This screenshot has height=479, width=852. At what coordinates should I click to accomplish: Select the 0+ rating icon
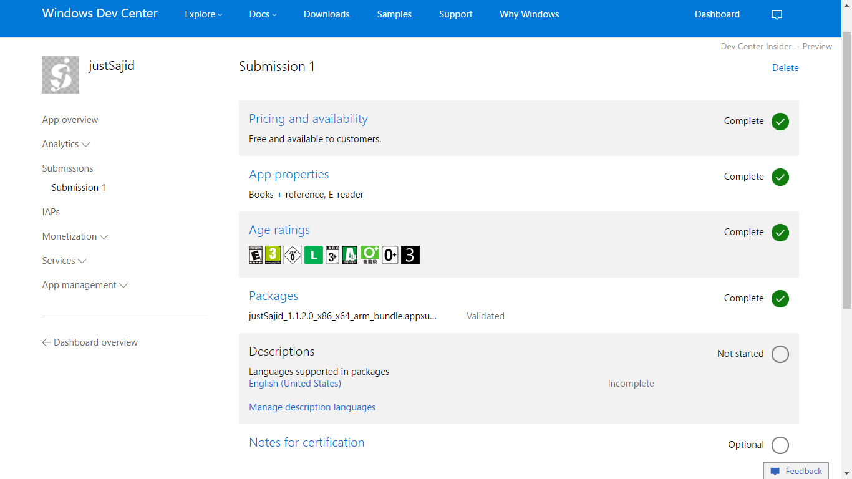coord(390,255)
